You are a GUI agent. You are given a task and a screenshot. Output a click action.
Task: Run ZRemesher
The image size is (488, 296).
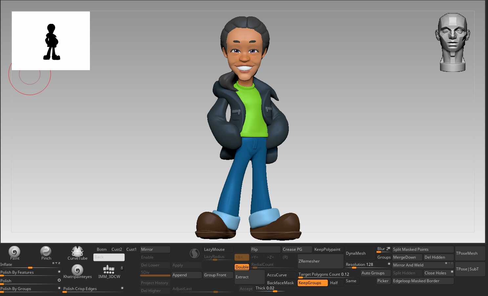pyautogui.click(x=320, y=261)
